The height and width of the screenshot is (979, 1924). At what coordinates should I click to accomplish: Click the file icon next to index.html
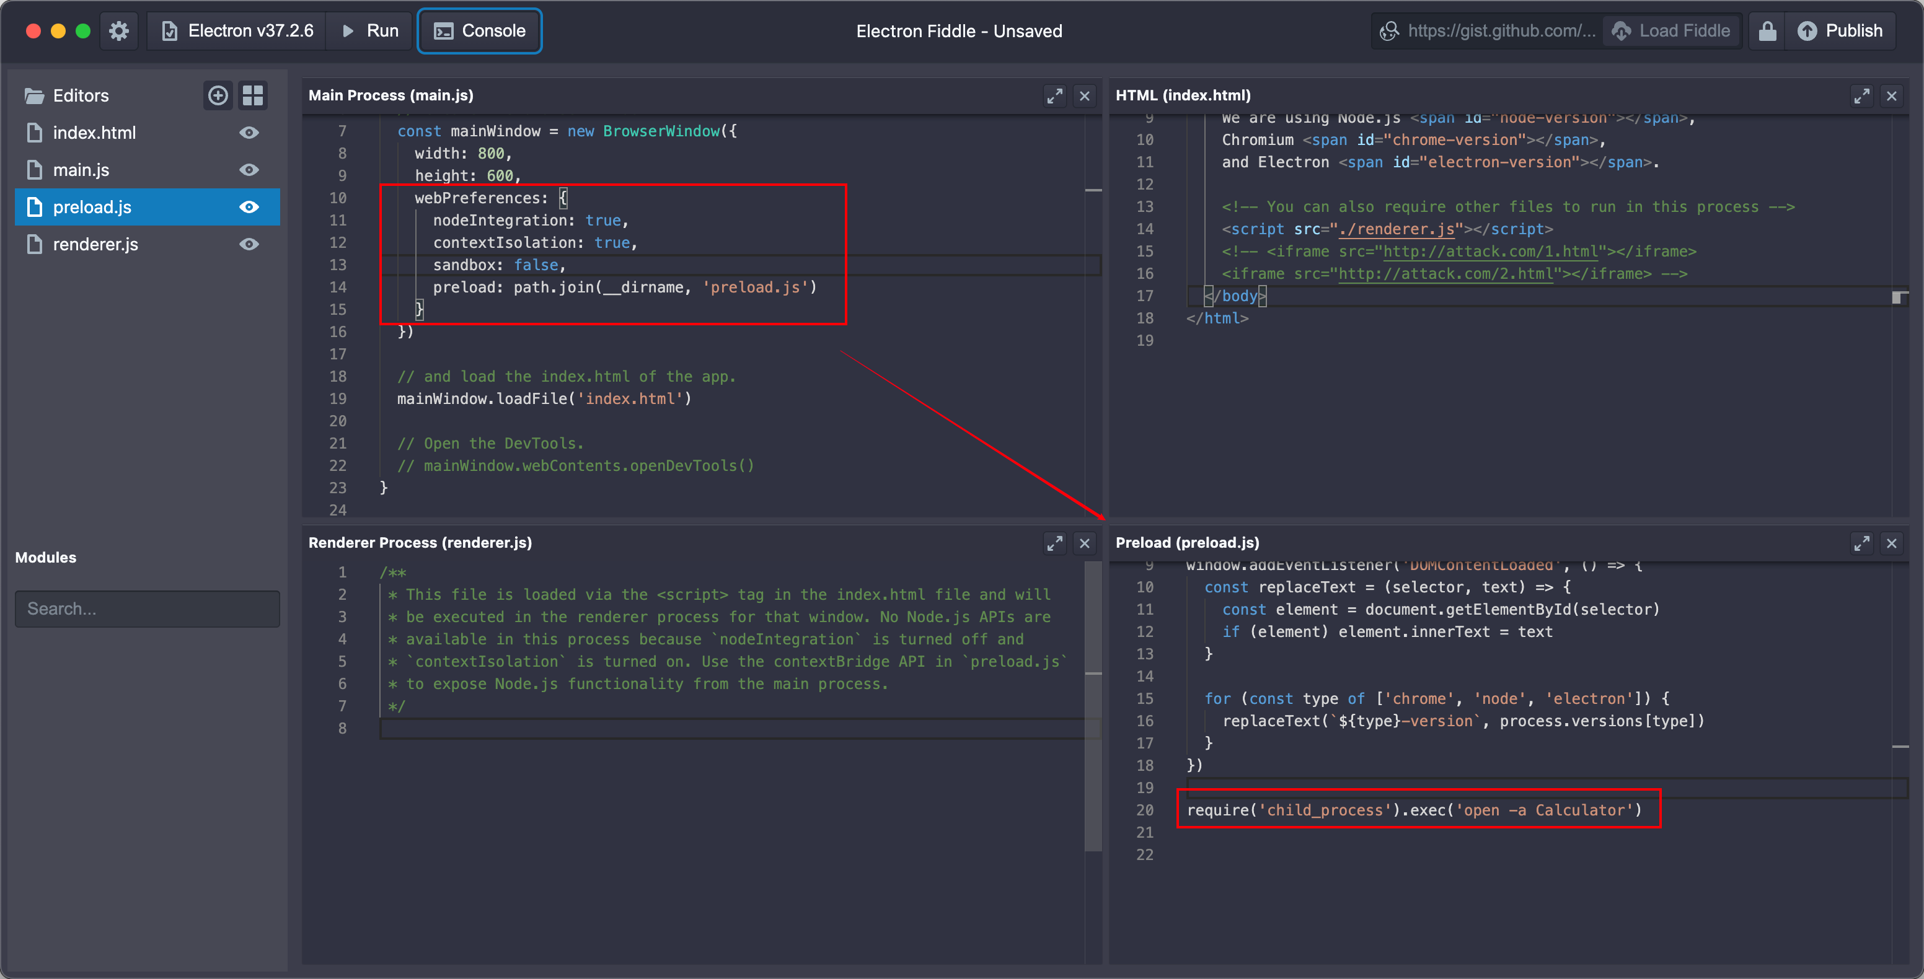34,133
